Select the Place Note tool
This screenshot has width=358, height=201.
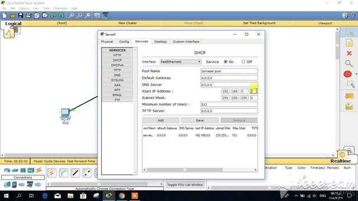click(349, 43)
